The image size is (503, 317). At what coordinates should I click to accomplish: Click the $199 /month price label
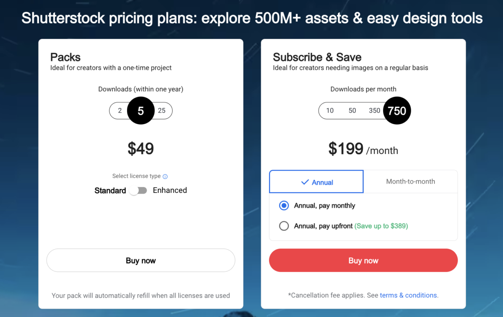pos(363,149)
